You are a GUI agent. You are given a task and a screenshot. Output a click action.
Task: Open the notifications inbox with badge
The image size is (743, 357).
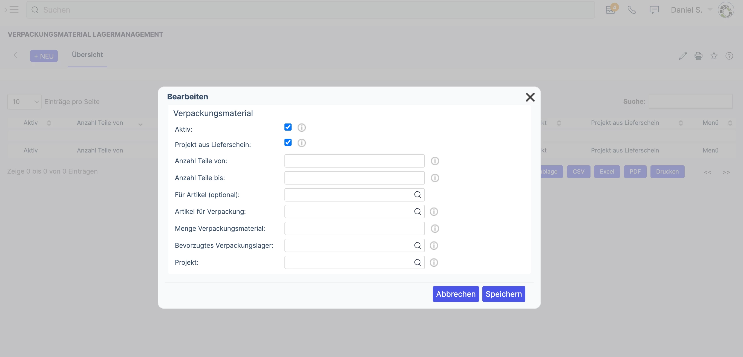pos(611,9)
